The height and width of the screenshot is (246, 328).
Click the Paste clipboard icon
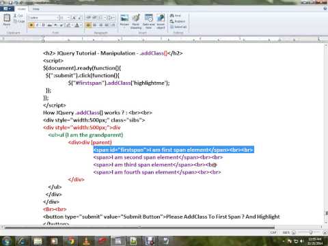[7, 18]
